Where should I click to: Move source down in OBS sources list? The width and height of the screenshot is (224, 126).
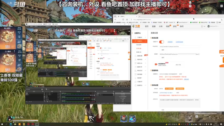(51, 102)
